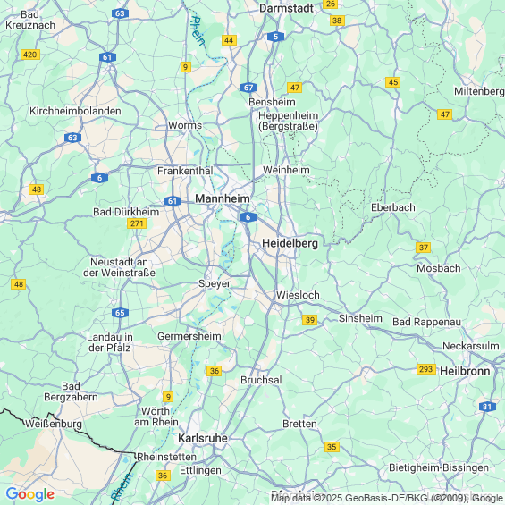Click the yellow 271 road shield

pyautogui.click(x=137, y=223)
